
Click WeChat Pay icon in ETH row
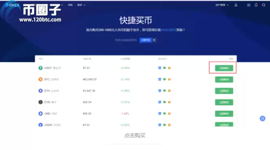164,90
